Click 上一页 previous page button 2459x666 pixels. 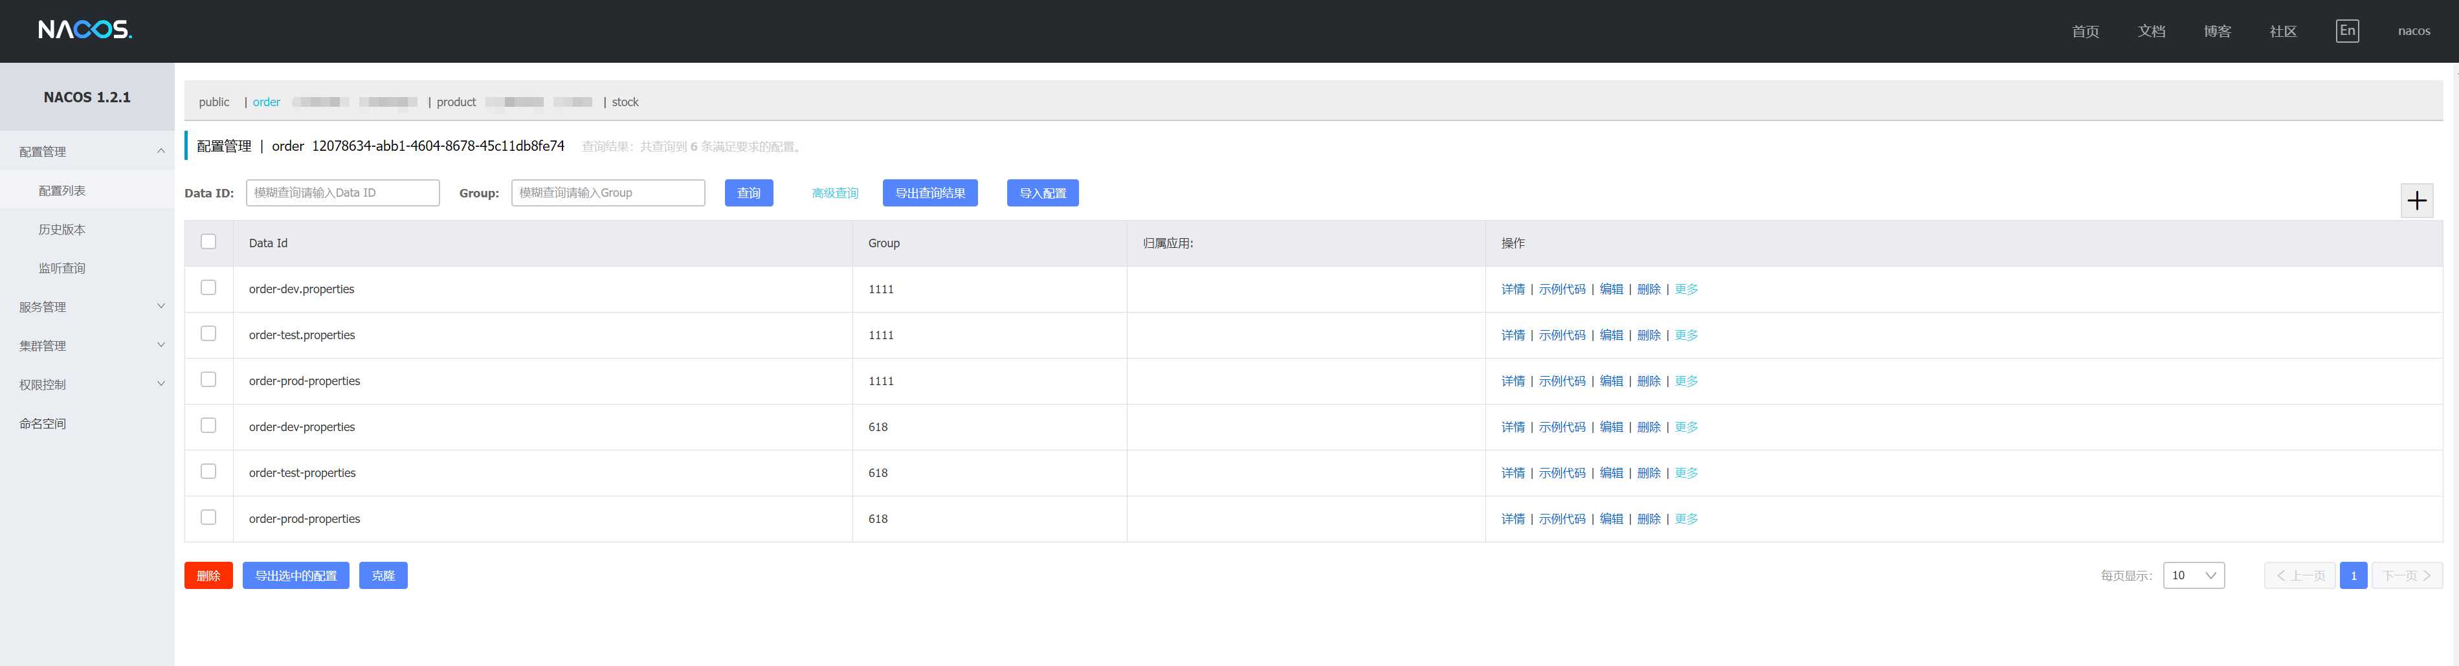tap(2300, 575)
